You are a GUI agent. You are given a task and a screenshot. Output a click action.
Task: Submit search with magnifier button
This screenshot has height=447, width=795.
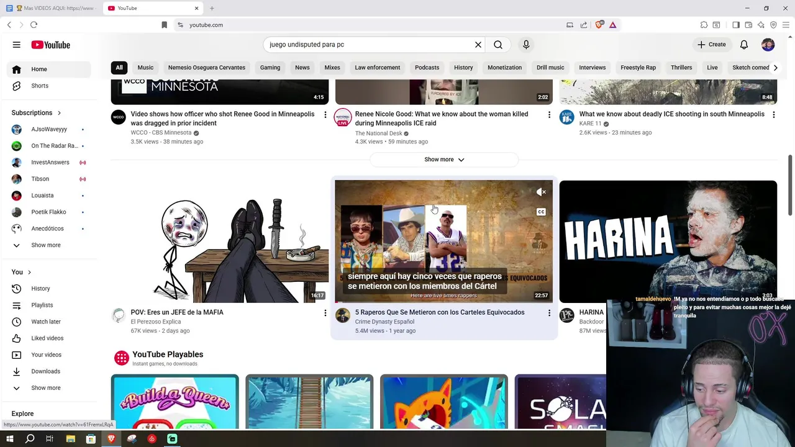pos(498,45)
